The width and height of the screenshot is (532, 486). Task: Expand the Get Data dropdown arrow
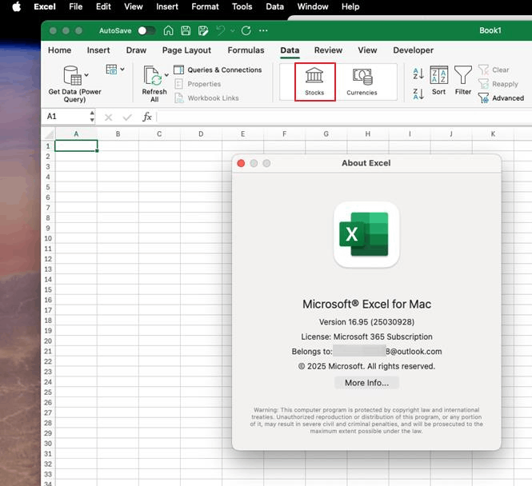pyautogui.click(x=86, y=77)
